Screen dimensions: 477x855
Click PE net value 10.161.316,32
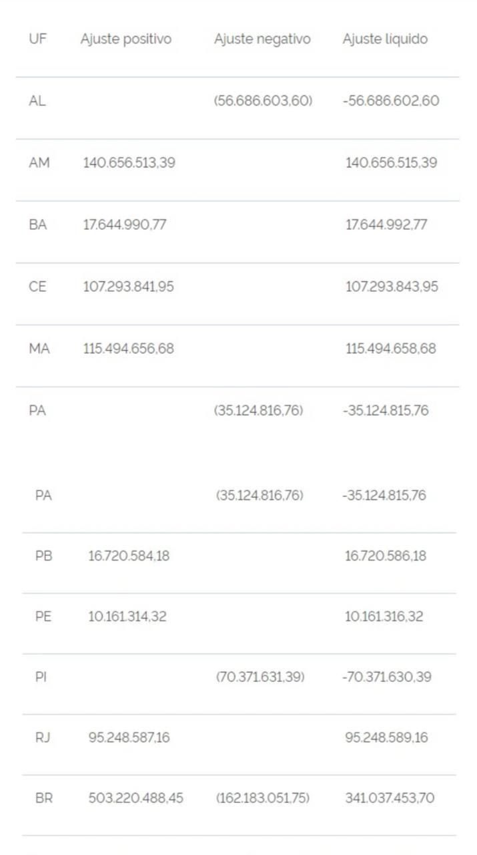click(384, 616)
